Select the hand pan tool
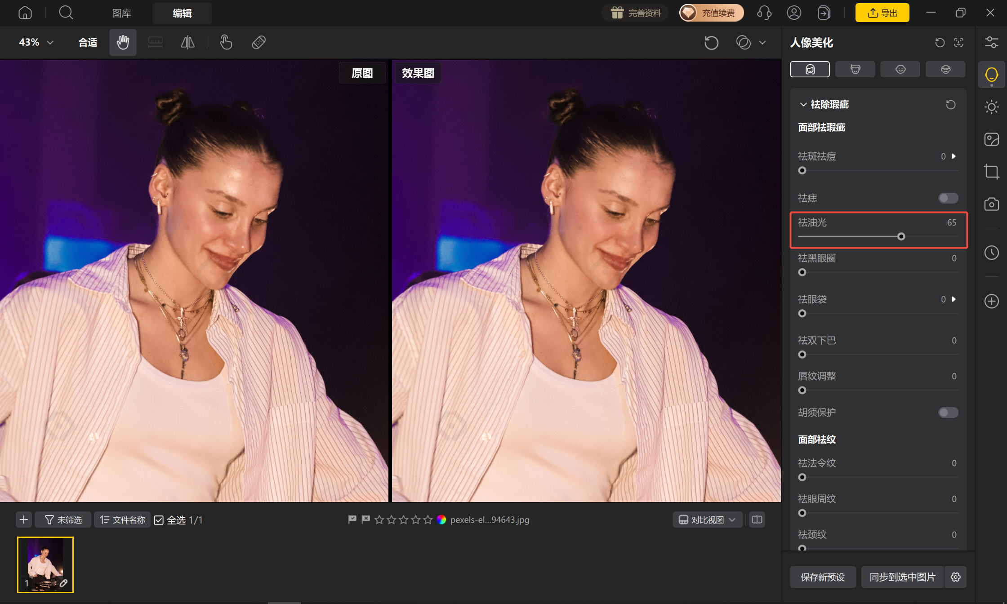Image resolution: width=1007 pixels, height=604 pixels. pyautogui.click(x=123, y=42)
